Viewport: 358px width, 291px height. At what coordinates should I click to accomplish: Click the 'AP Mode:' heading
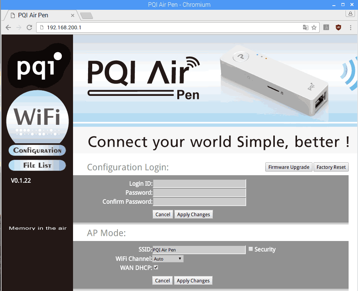107,233
